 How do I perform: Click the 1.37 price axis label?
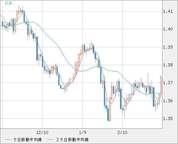coord(168,83)
